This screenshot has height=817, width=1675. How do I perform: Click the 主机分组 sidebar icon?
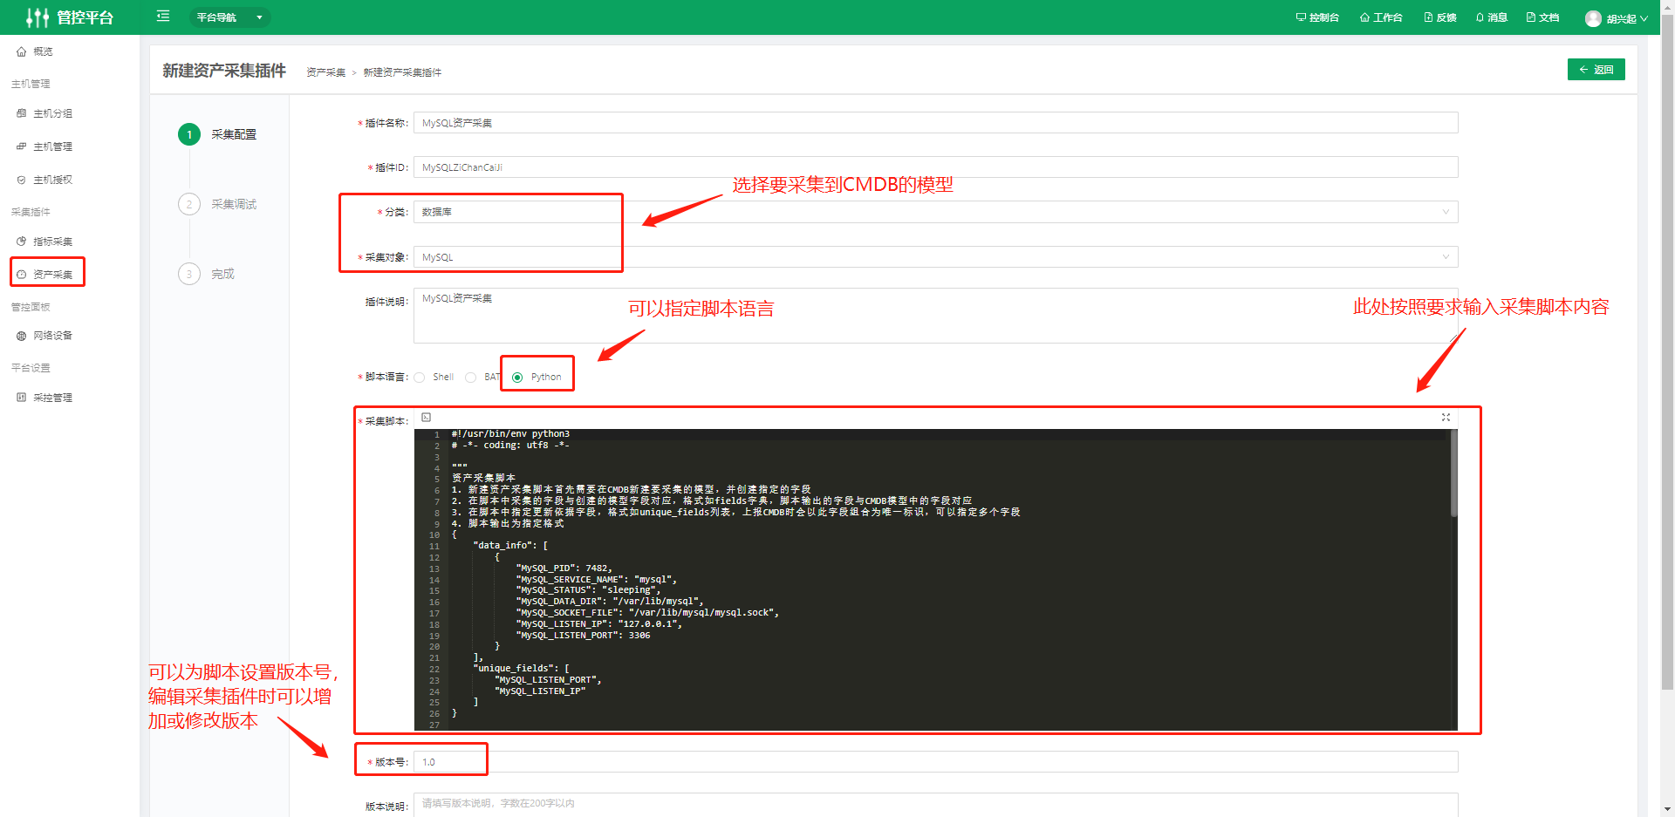point(22,113)
